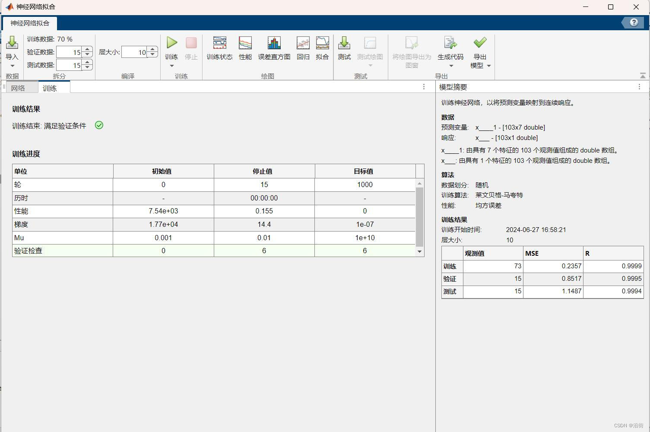Increase 层大小 using the up stepper
The width and height of the screenshot is (650, 432).
(152, 49)
